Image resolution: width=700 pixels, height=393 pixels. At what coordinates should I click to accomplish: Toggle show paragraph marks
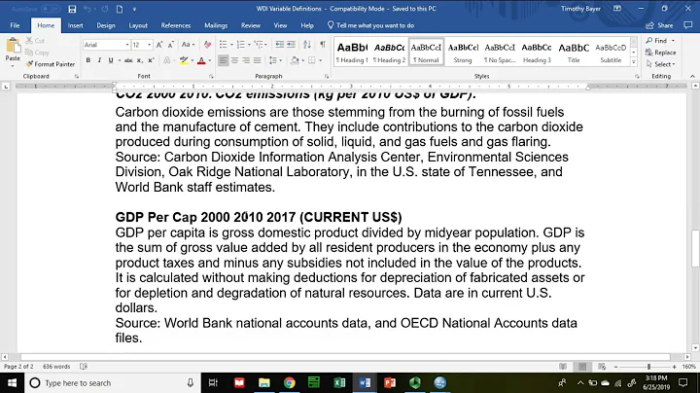pos(323,44)
